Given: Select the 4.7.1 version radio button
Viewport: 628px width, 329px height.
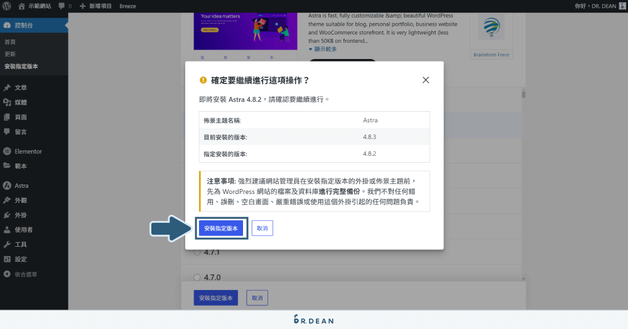Looking at the screenshot, I should [x=197, y=252].
